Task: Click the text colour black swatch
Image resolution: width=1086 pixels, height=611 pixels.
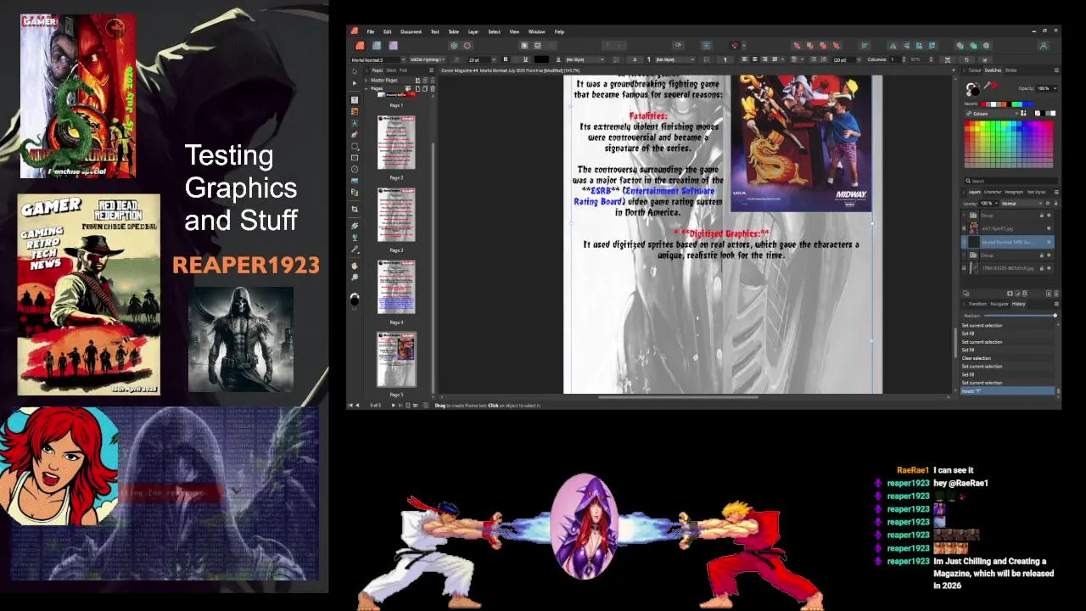Action: (541, 59)
